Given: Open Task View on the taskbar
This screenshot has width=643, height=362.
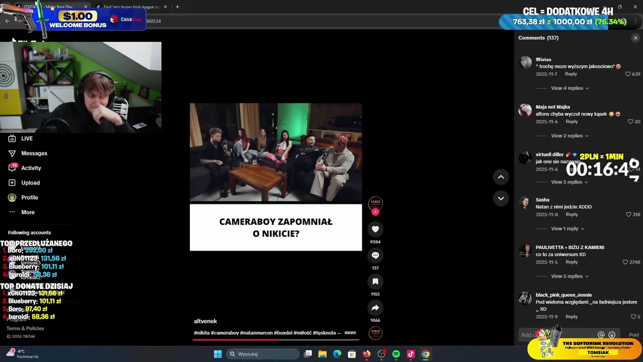Looking at the screenshot, I should click(308, 354).
